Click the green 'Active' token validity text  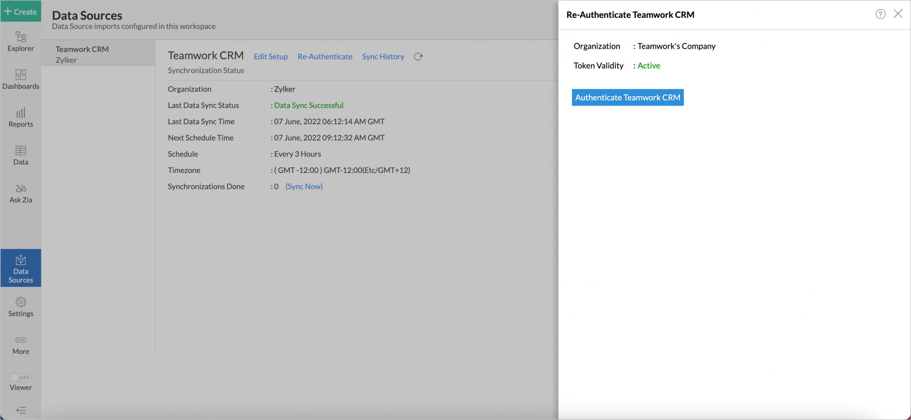pyautogui.click(x=649, y=66)
